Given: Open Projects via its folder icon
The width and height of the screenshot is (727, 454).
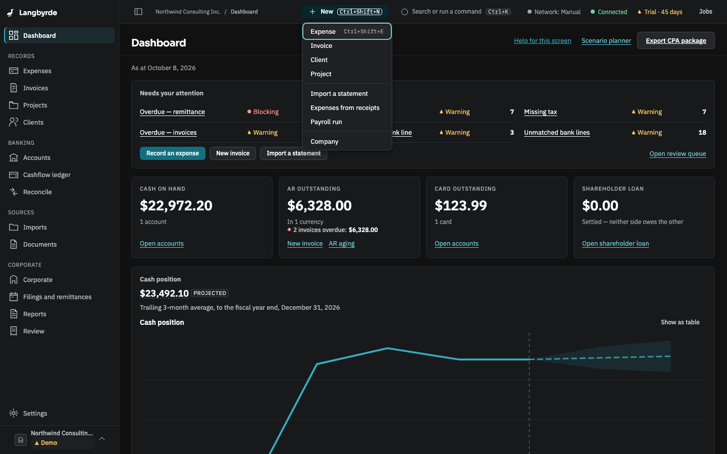Looking at the screenshot, I should [x=14, y=105].
